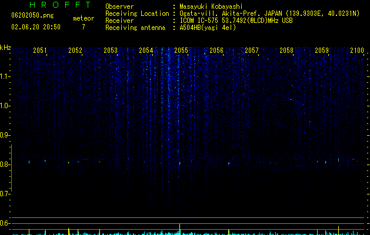
Task: Click the 2058 time marker
Action: [286, 51]
